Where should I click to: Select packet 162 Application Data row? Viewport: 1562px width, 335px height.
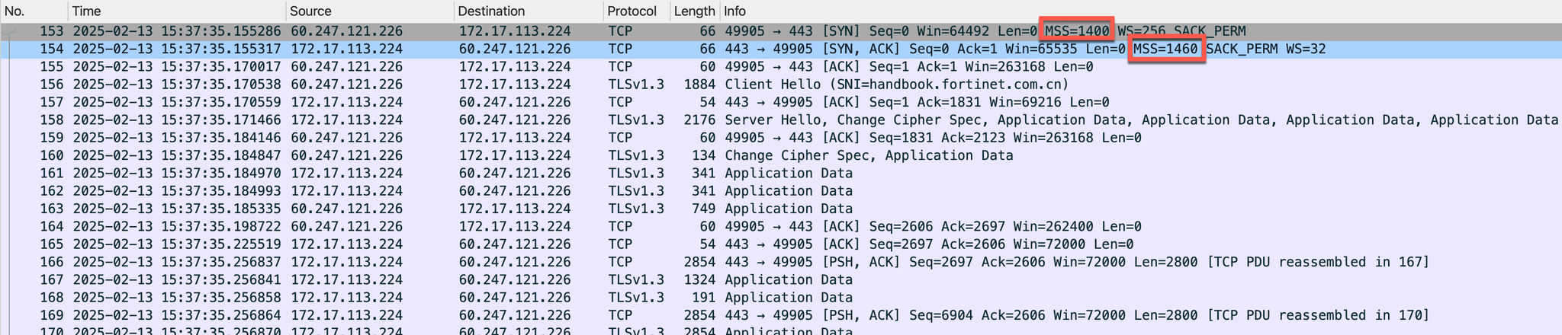click(781, 191)
